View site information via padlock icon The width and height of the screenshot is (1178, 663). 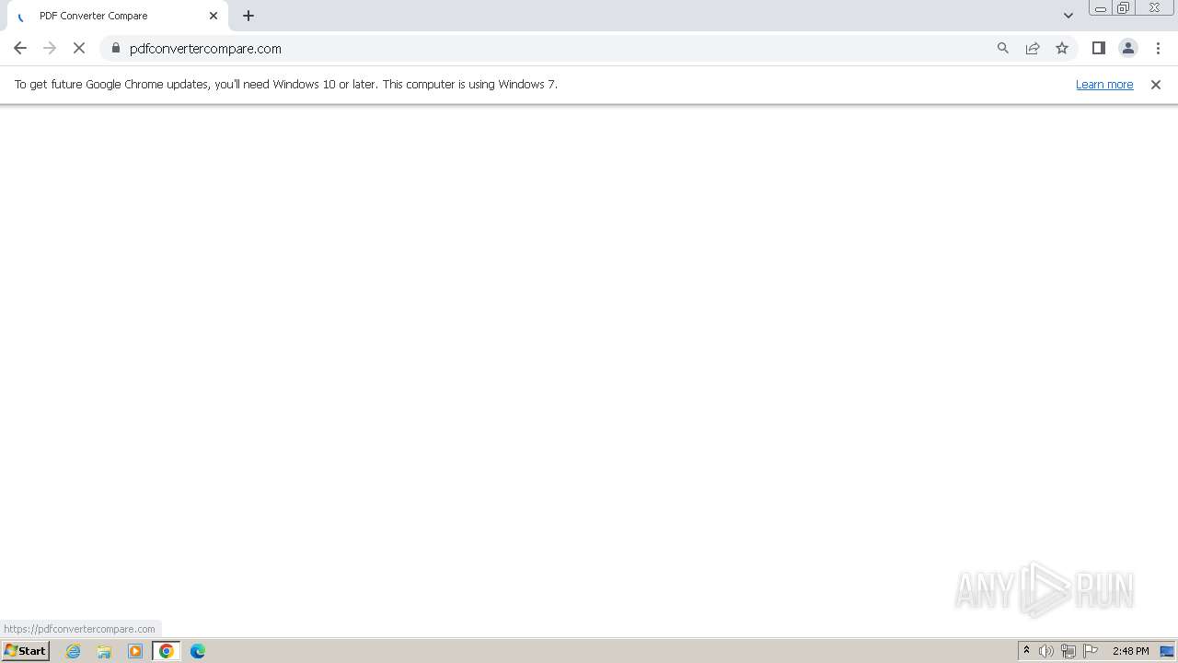tap(116, 48)
